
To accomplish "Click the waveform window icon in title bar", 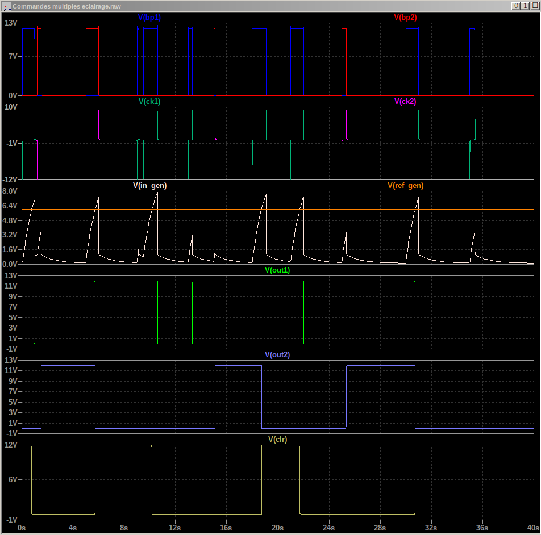I will 7,6.
